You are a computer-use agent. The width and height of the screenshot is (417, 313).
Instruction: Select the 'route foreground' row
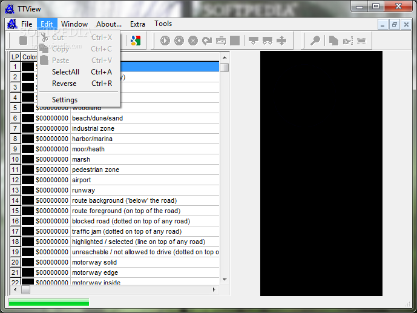tap(114, 211)
